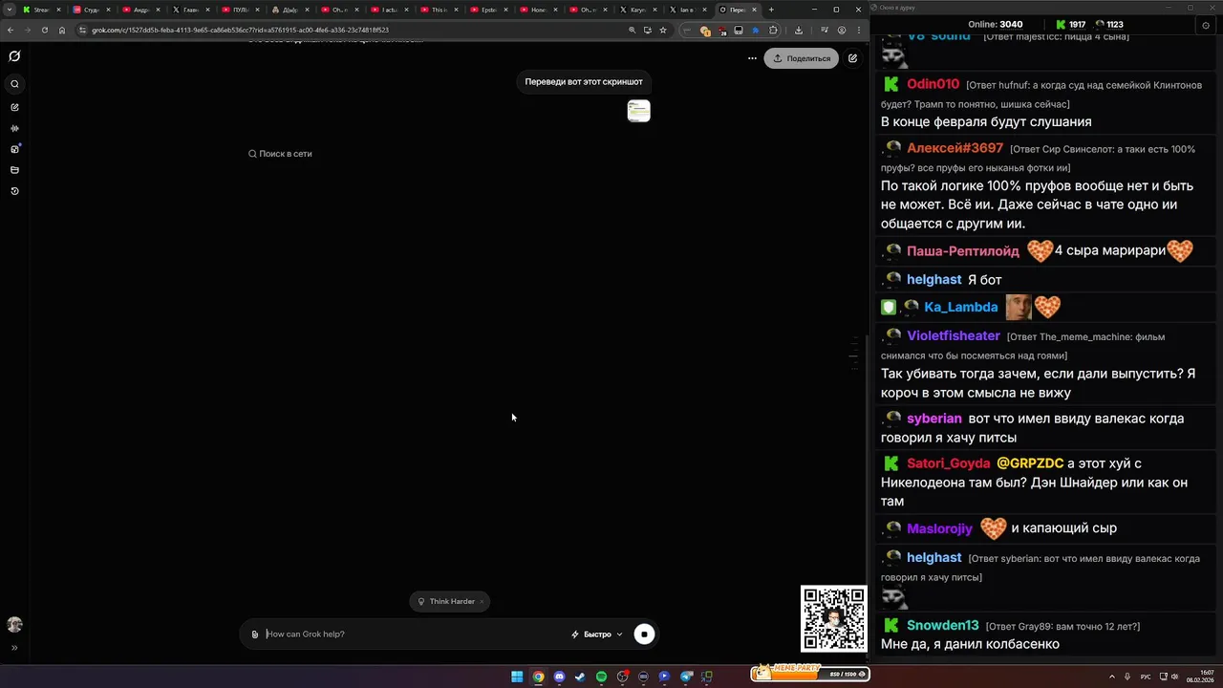Click the new chat icon beside Поделиться

coord(852,58)
